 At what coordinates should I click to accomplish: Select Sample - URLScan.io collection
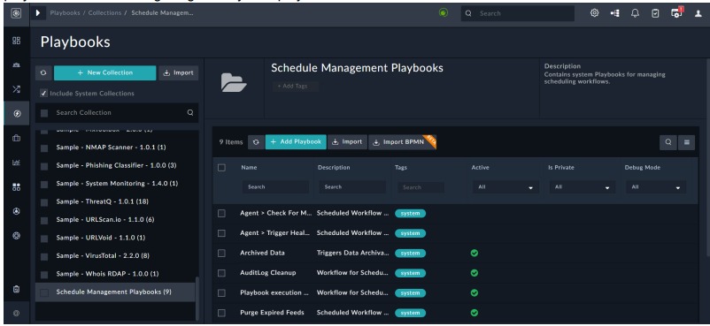105,220
